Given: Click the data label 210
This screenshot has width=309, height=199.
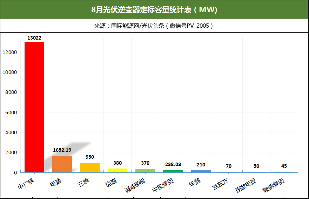Looking at the screenshot, I should pyautogui.click(x=201, y=165).
